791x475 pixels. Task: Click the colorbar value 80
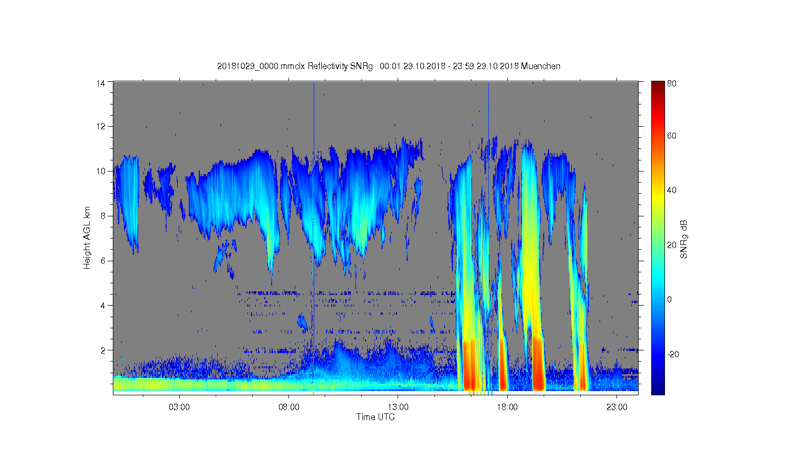click(x=672, y=83)
